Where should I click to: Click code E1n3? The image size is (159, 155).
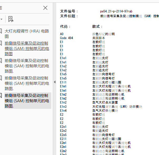click(63, 107)
